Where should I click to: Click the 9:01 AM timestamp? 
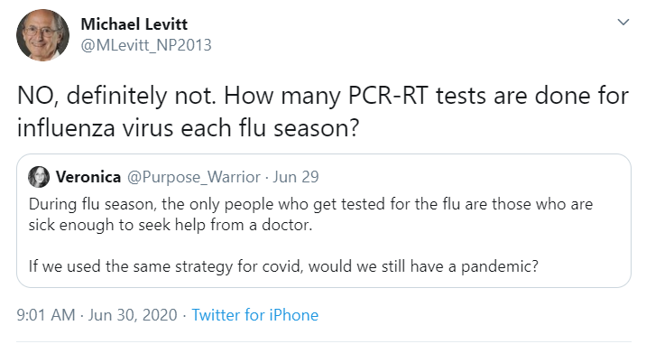[46, 315]
